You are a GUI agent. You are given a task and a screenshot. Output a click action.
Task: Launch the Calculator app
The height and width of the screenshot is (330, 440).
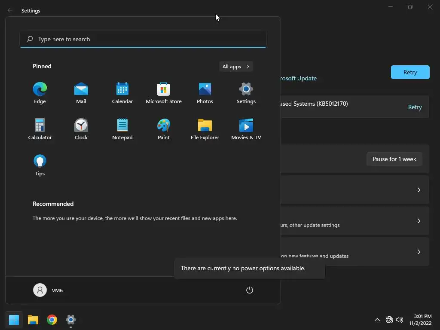pyautogui.click(x=40, y=129)
